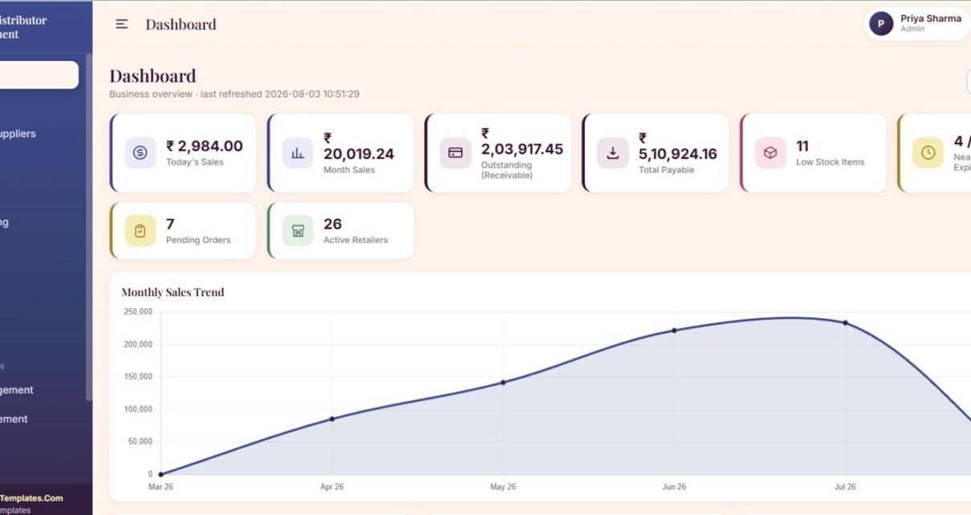Click the Pending Orders clipboard icon

point(140,231)
